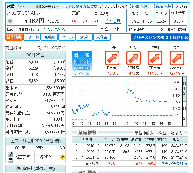Click the 過去3年 label in historical PER

point(23,157)
